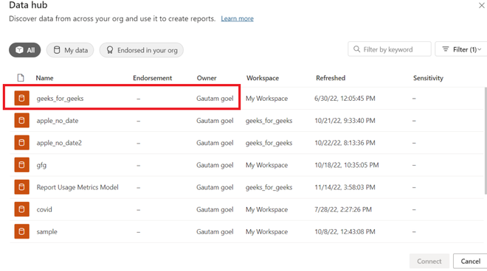Show All data filter tab

click(x=25, y=50)
